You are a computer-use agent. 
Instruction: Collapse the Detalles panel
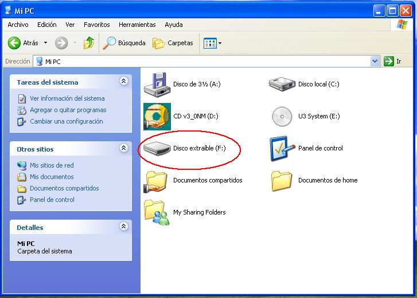click(124, 226)
